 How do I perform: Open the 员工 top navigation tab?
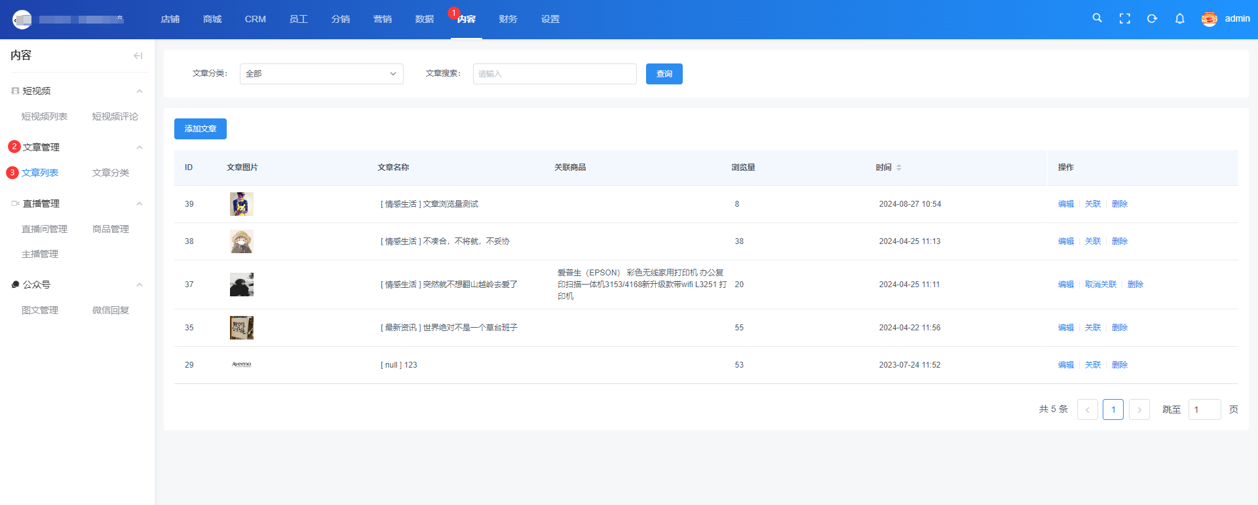click(299, 19)
